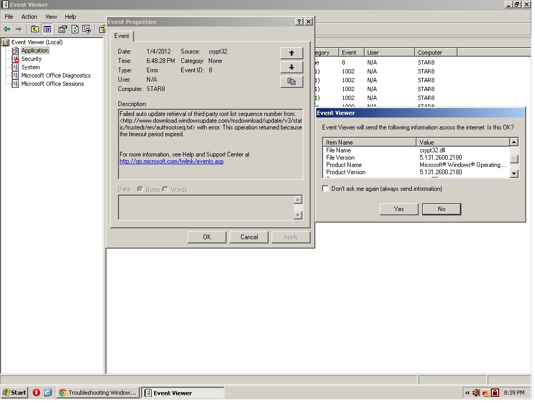
Task: Select the Bytes radio button
Action: [140, 189]
